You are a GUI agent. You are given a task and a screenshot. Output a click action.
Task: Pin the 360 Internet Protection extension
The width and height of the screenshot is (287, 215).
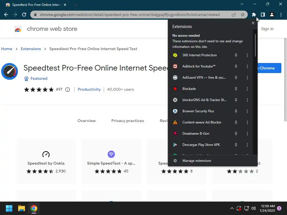tap(236, 55)
